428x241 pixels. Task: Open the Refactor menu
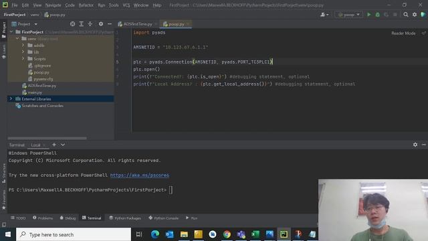(86, 5)
